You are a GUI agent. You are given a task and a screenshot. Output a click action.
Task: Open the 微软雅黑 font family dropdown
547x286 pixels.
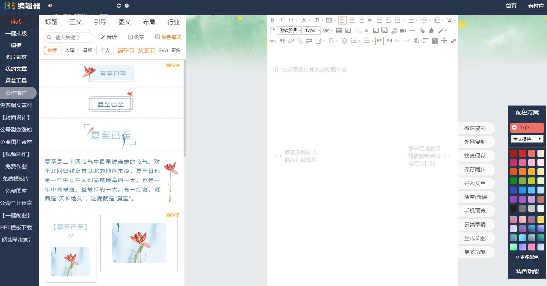coord(289,31)
